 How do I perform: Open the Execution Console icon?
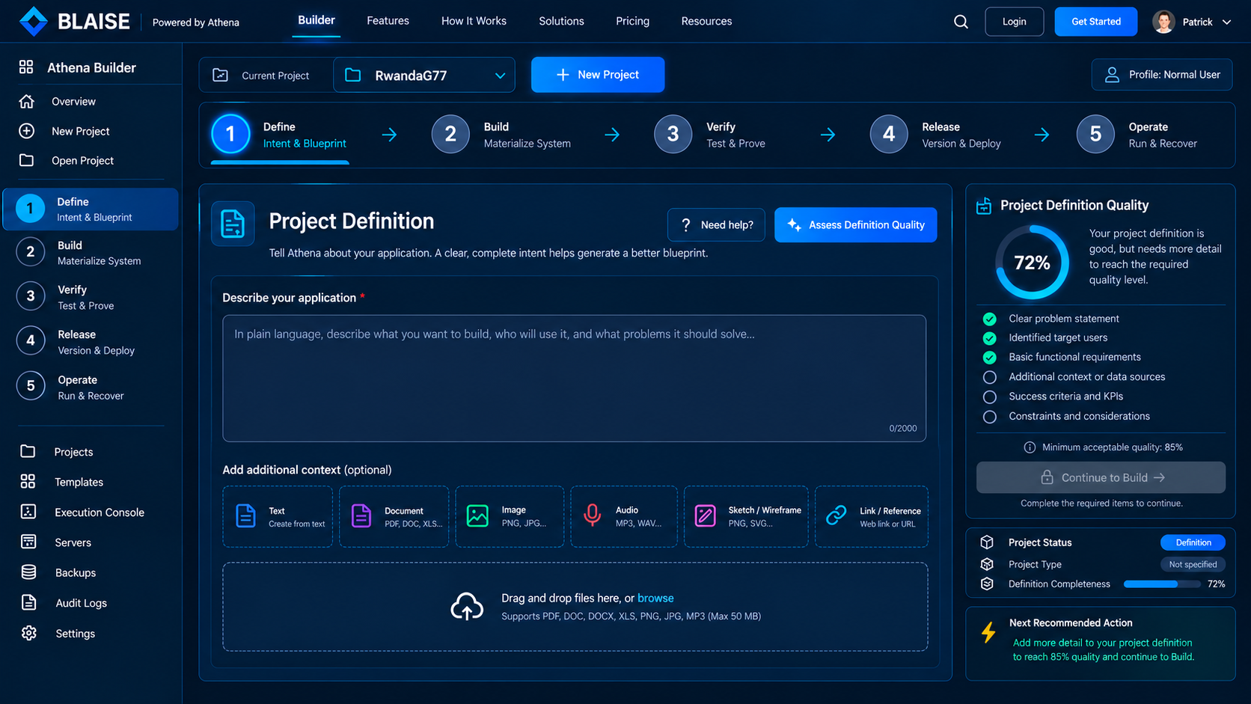[28, 512]
